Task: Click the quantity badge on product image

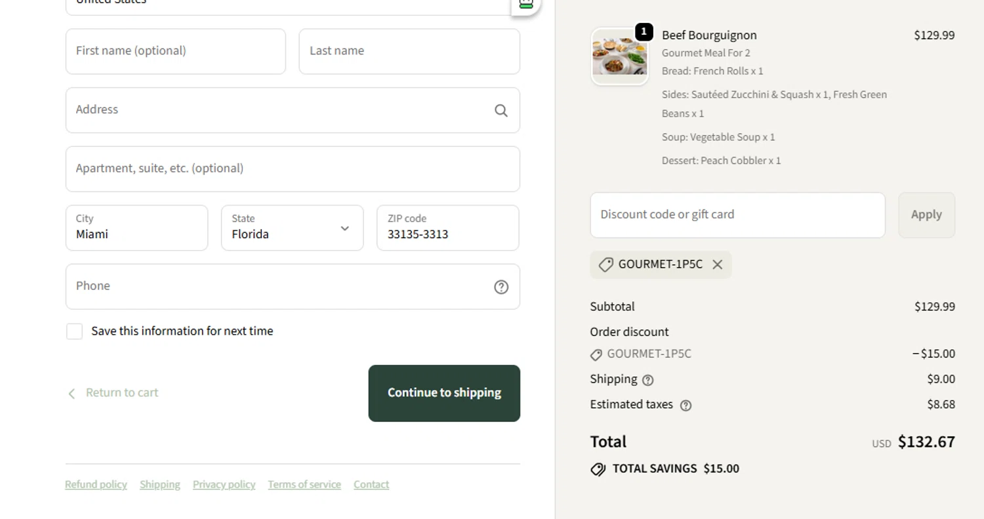Action: click(644, 31)
